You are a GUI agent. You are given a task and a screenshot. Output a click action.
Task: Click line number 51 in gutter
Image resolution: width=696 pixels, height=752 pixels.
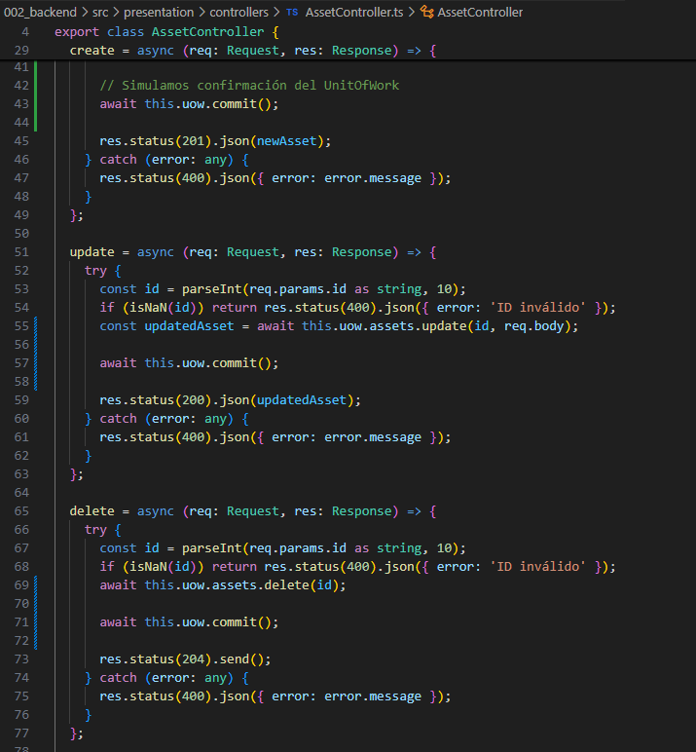click(x=21, y=251)
